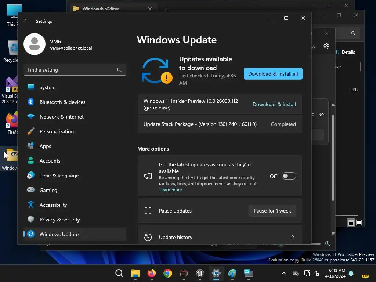Click the back arrow in Settings

click(26, 21)
